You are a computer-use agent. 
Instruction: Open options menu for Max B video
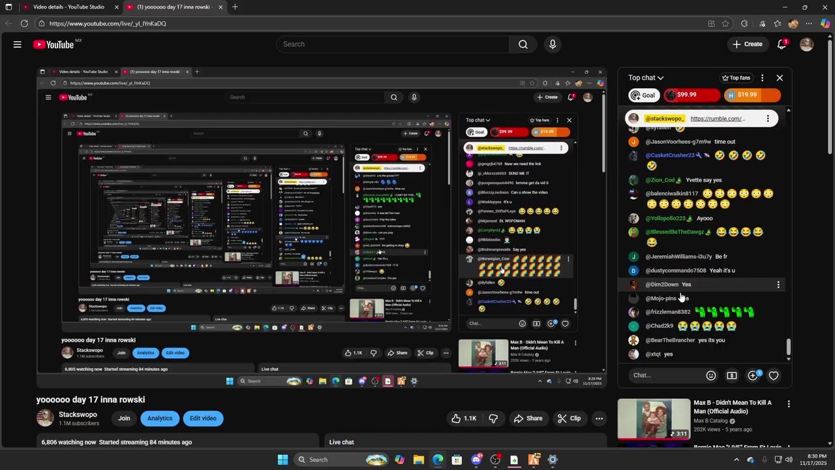(x=788, y=404)
